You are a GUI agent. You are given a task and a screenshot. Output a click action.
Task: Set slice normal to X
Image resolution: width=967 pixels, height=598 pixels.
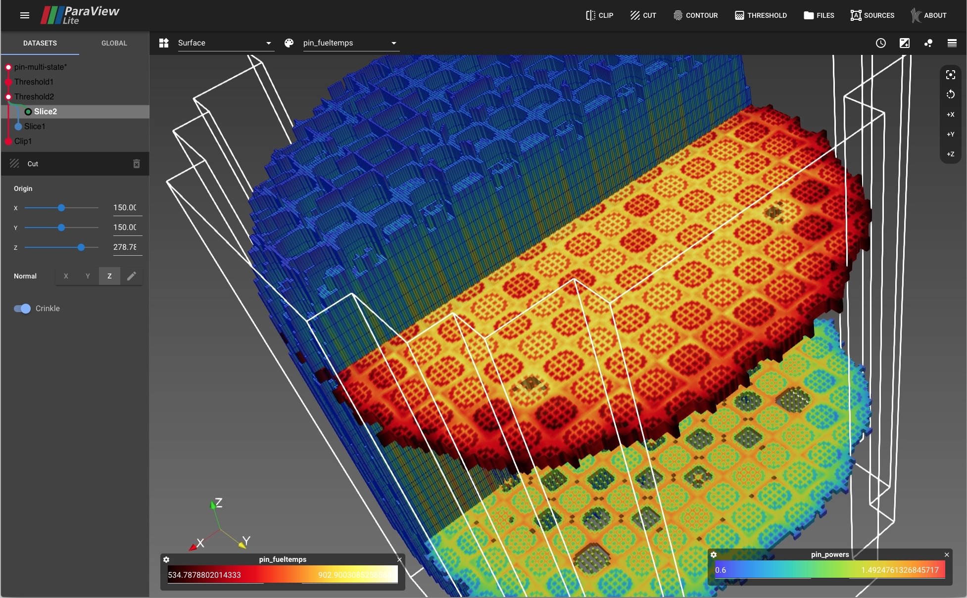66,276
